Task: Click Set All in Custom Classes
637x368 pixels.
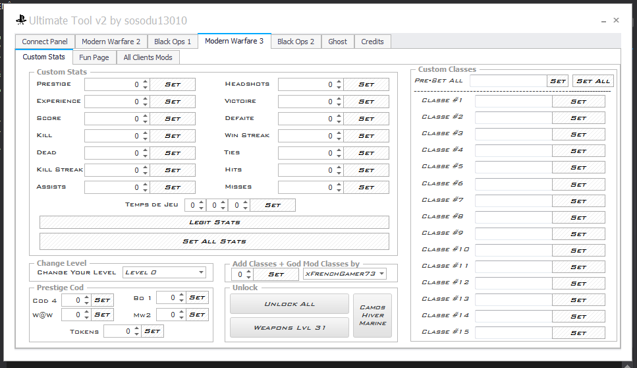Action: pos(593,81)
